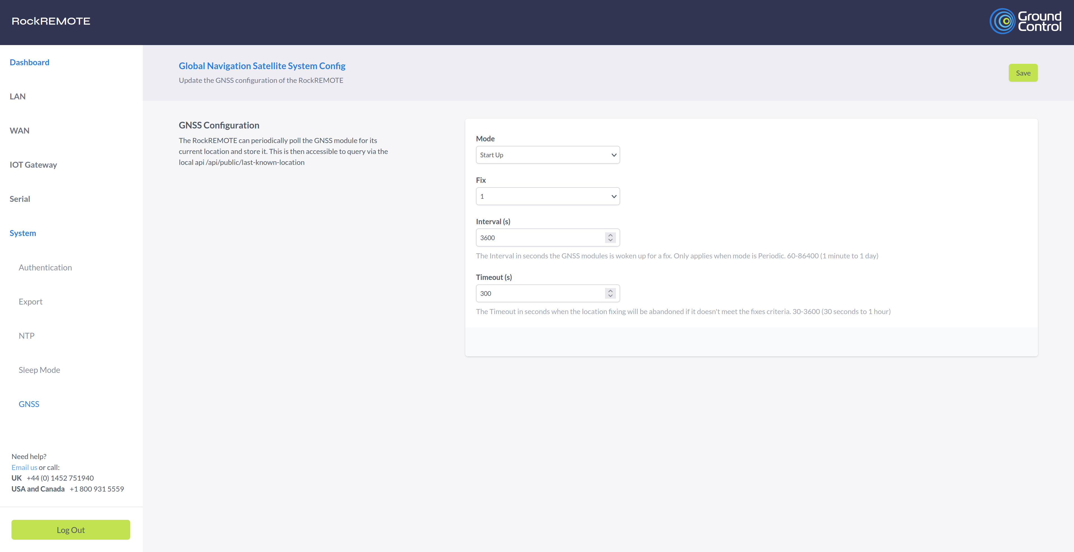1074x552 pixels.
Task: Open Authentication submenu item
Action: point(45,267)
